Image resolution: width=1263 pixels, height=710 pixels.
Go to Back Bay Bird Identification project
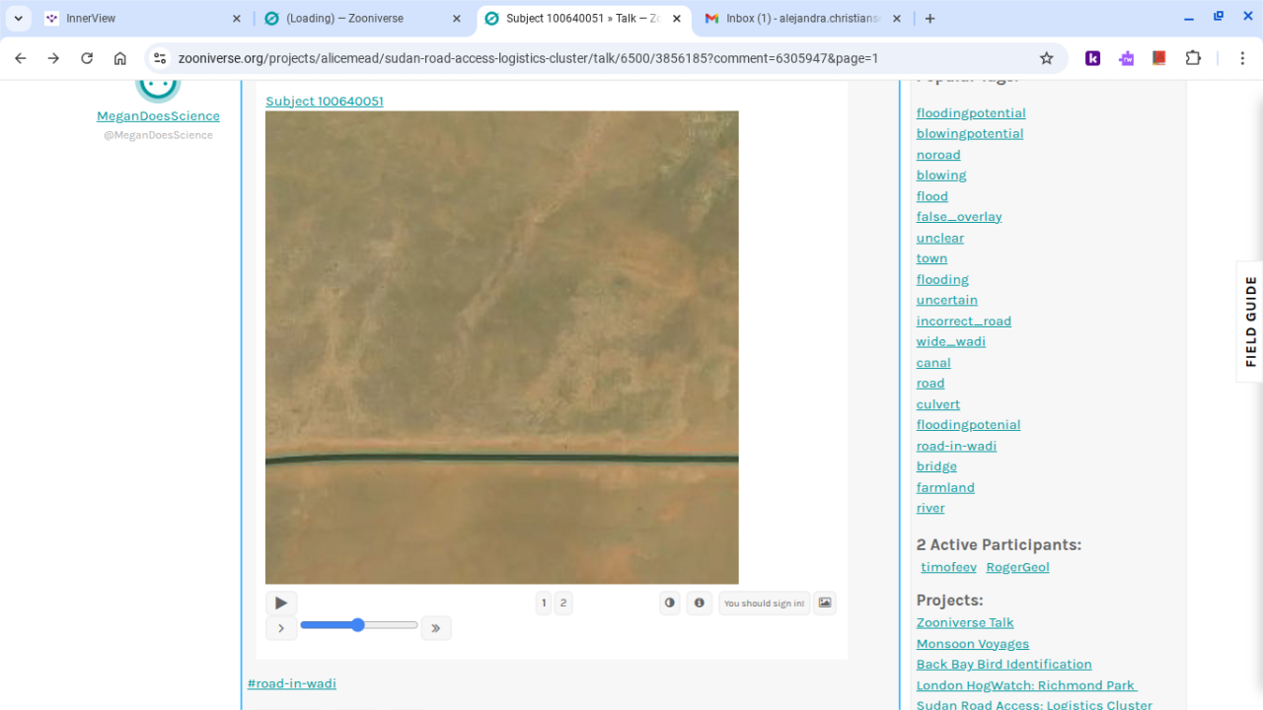click(x=1004, y=664)
